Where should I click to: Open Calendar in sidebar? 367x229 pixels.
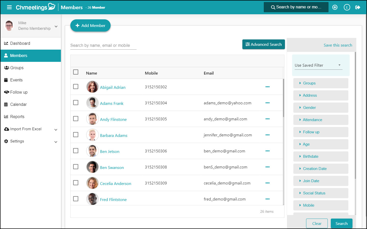31,105
